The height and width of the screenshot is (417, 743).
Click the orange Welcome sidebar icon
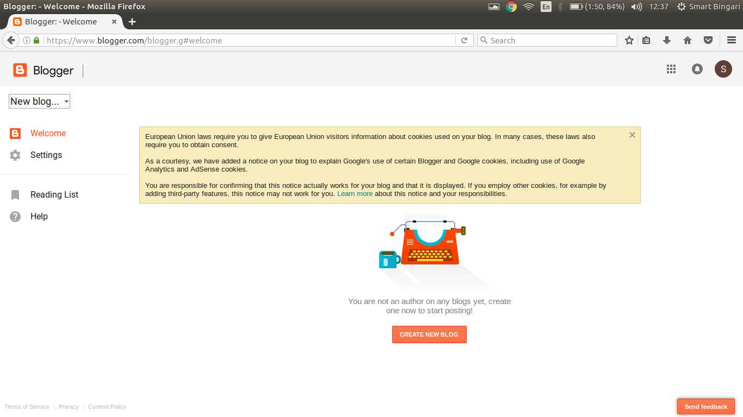(15, 133)
